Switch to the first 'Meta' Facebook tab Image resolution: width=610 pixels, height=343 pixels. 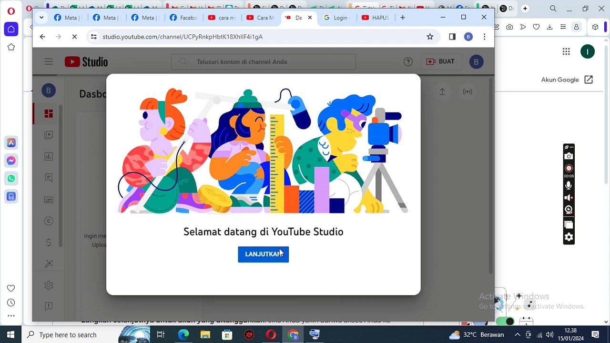click(68, 18)
